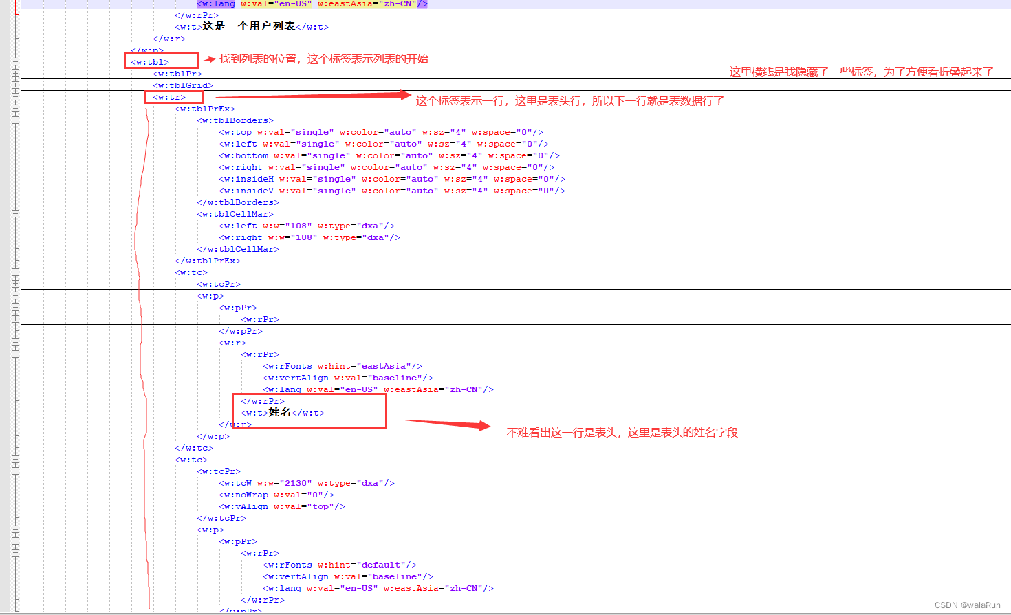Click the <w:noWrap w:val="0"/> line
Viewport: 1011px width, 615px height.
(276, 495)
